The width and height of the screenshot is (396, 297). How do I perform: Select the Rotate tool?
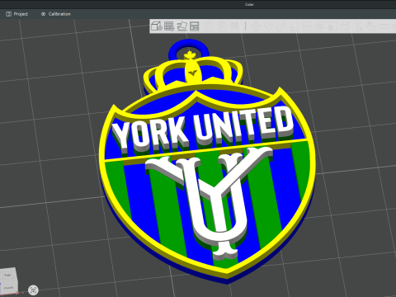pyautogui.click(x=269, y=26)
